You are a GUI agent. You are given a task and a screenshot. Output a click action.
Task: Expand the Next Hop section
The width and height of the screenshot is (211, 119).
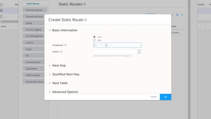[50, 65]
